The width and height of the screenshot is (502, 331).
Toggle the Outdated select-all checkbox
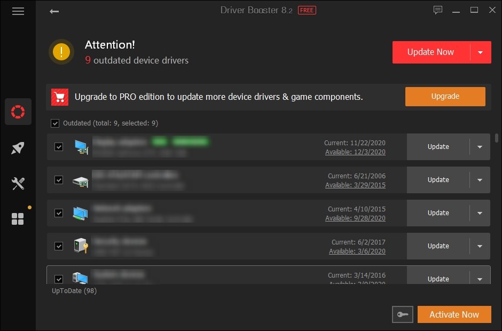pyautogui.click(x=55, y=123)
